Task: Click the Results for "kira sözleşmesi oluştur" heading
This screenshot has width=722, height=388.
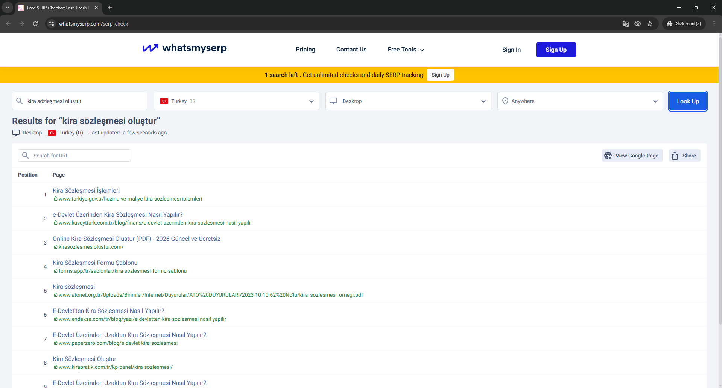Action: pyautogui.click(x=86, y=121)
